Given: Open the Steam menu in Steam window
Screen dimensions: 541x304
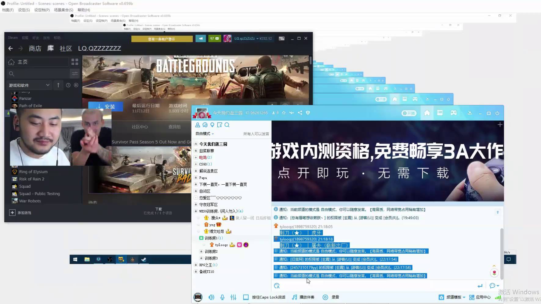Looking at the screenshot, I should 13,38.
